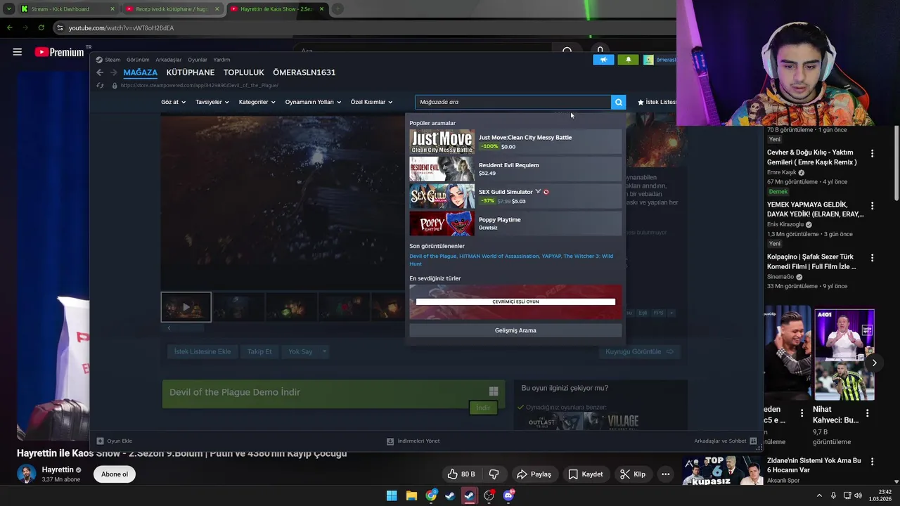The height and width of the screenshot is (506, 900).
Task: Reload the browser page
Action: (x=41, y=28)
